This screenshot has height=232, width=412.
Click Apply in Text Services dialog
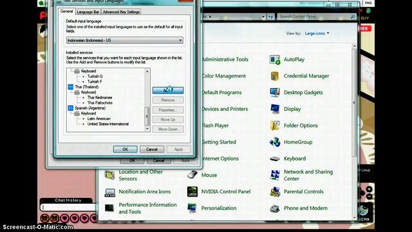click(179, 149)
